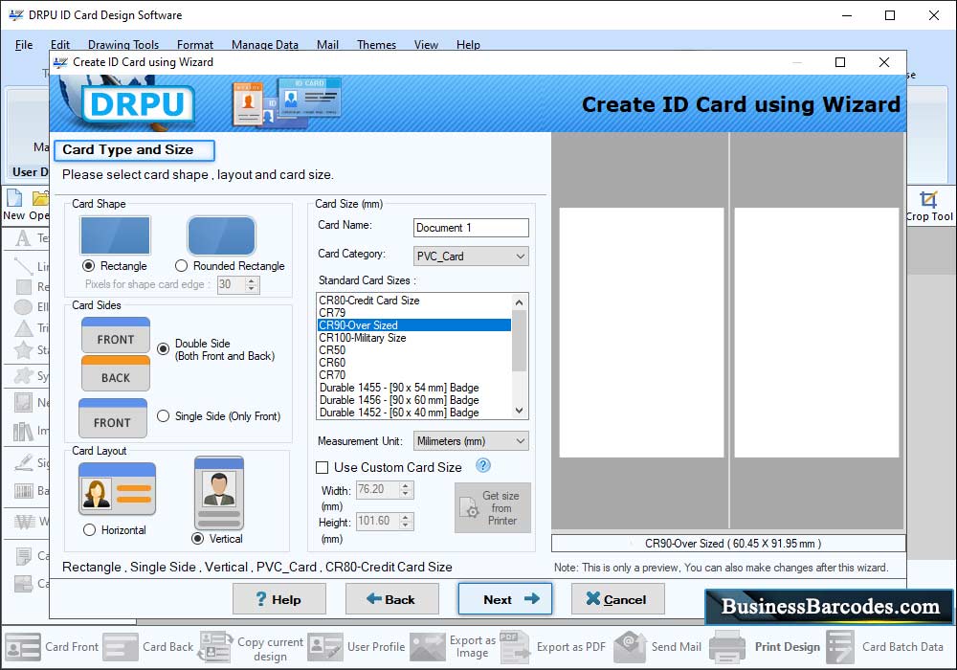Select CR60 card size
Viewport: 957px width, 670px height.
tap(413, 363)
